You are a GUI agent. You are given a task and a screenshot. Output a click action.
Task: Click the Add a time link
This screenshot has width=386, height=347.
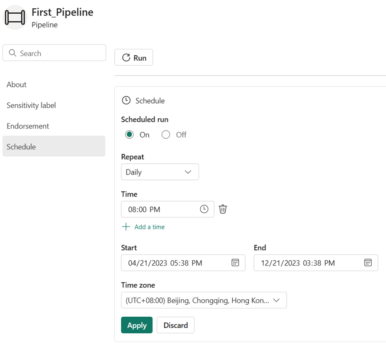coord(148,226)
